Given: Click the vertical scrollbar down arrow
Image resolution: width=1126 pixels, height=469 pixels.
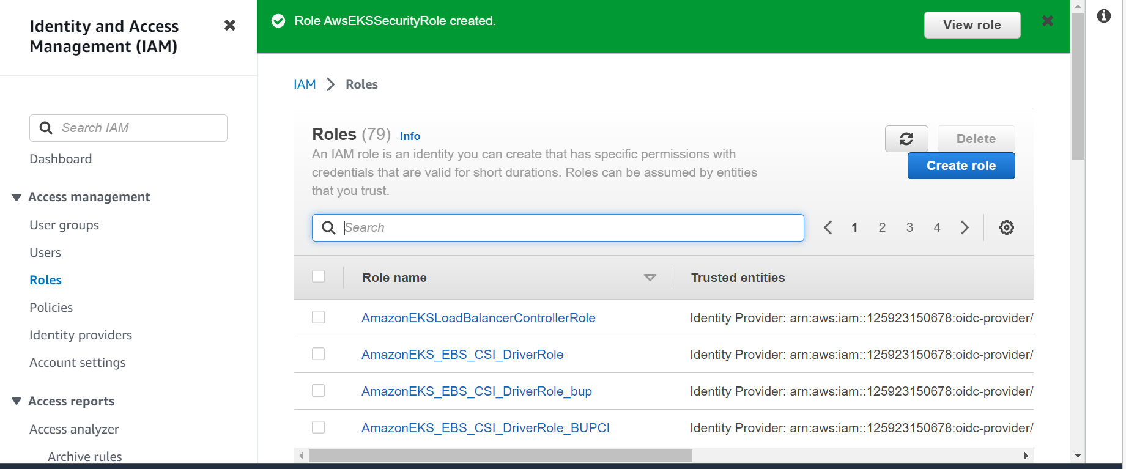Looking at the screenshot, I should (1078, 456).
